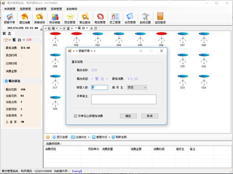Viewport: 233px width, 174px height.
Task: Click the 取消 button in dialog
Action: [x=150, y=116]
